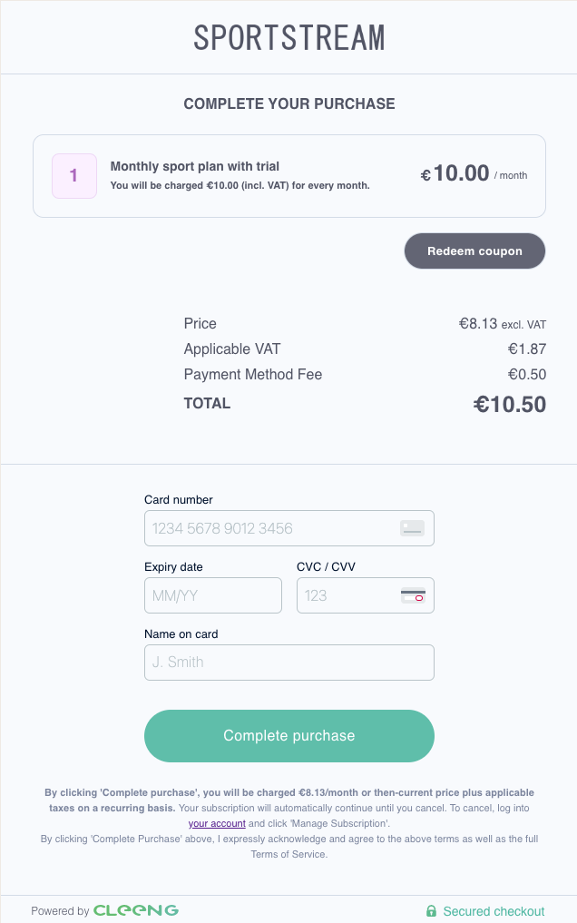Screen dimensions: 577x923
Task: Submit with Complete purchase button
Action: click(x=288, y=736)
